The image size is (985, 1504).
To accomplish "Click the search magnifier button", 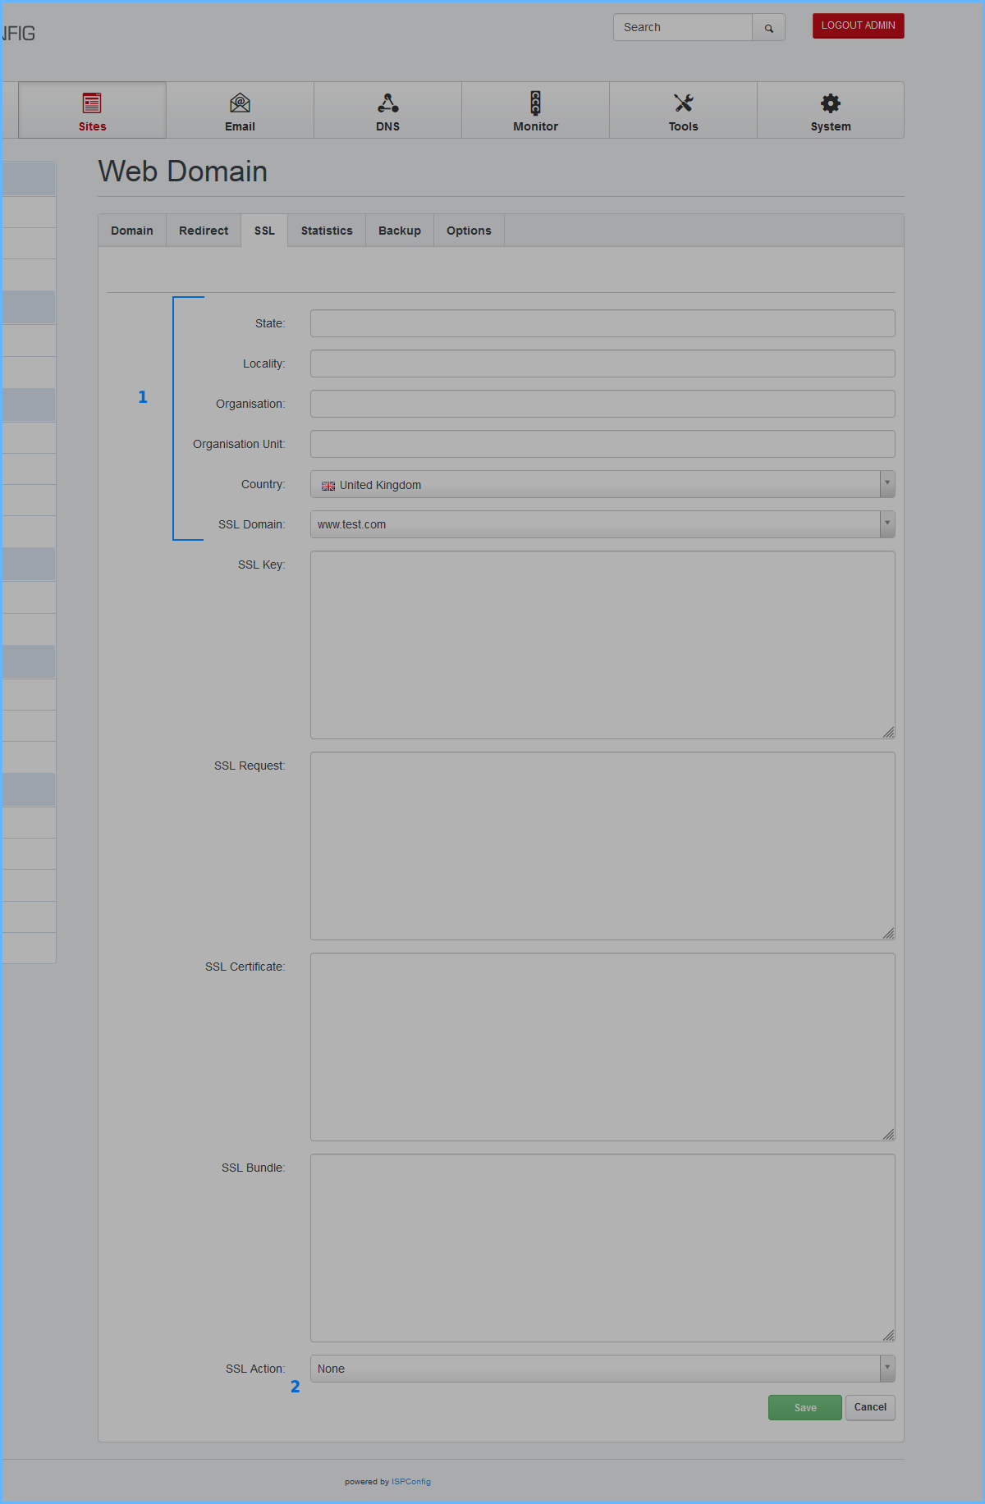I will tap(769, 27).
